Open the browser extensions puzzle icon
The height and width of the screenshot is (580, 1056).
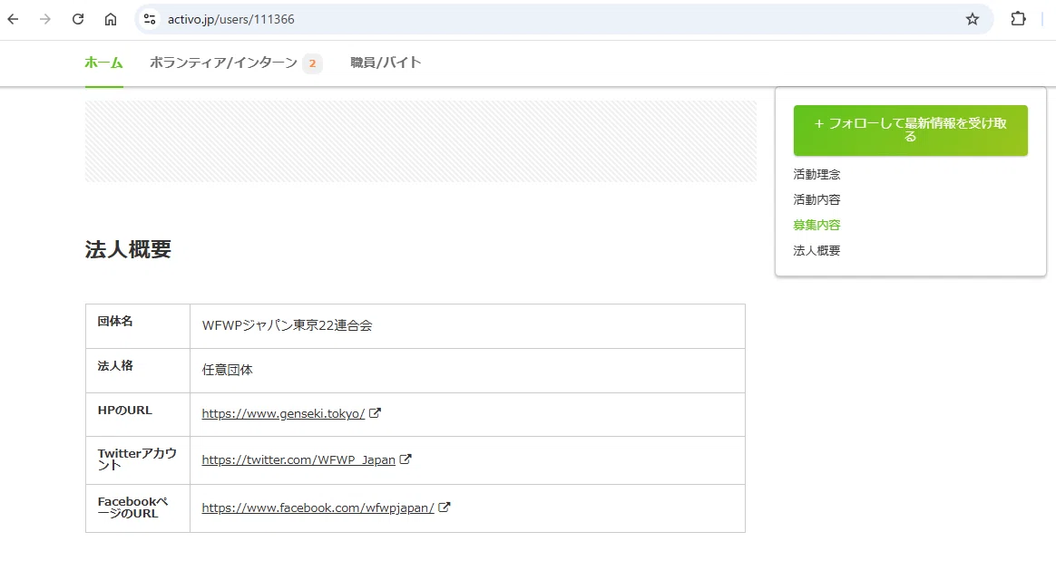click(x=1018, y=19)
